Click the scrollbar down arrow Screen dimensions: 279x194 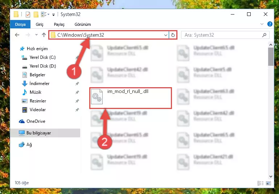[x=271, y=177]
